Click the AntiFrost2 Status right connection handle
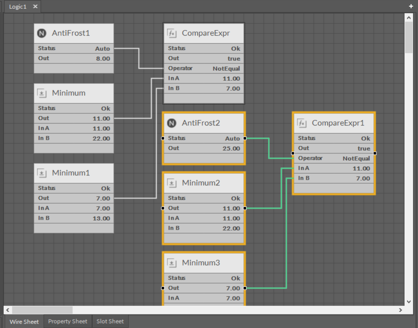Image resolution: width=418 pixels, height=328 pixels. [x=245, y=138]
